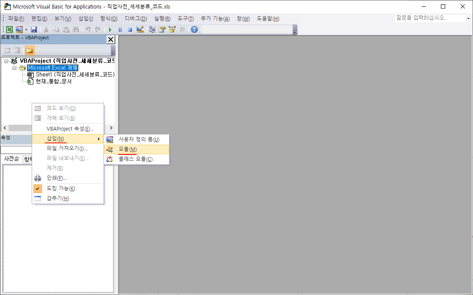Open the 디버그(D) menu
473x295 pixels.
136,19
